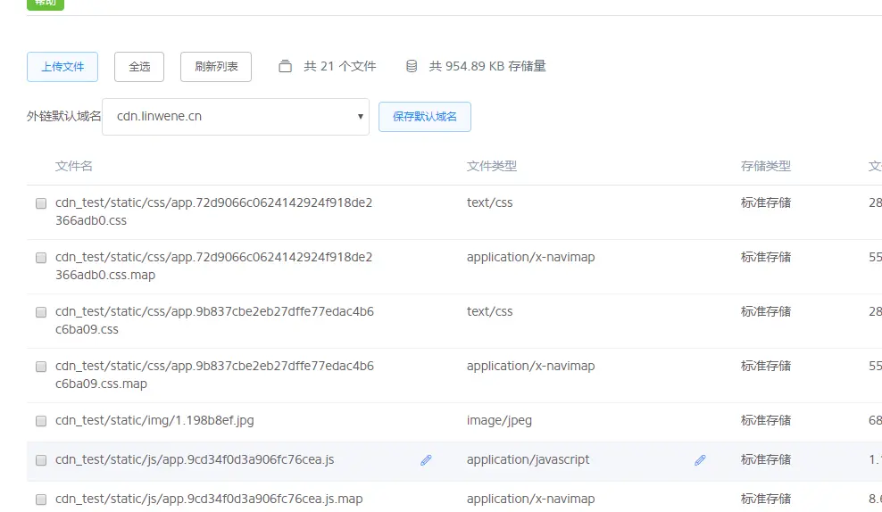The width and height of the screenshot is (882, 512).
Task: Toggle the checkbox for app.9cd34f0d3a906fc76cea.js.map
Action: (41, 500)
